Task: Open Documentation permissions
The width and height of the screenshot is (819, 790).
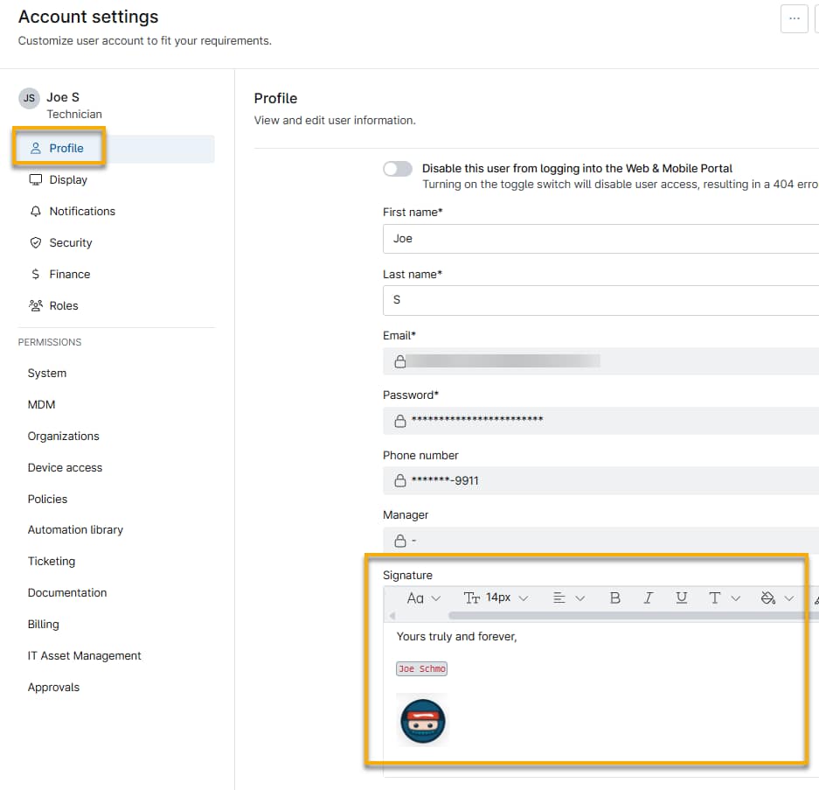Action: pyautogui.click(x=66, y=593)
